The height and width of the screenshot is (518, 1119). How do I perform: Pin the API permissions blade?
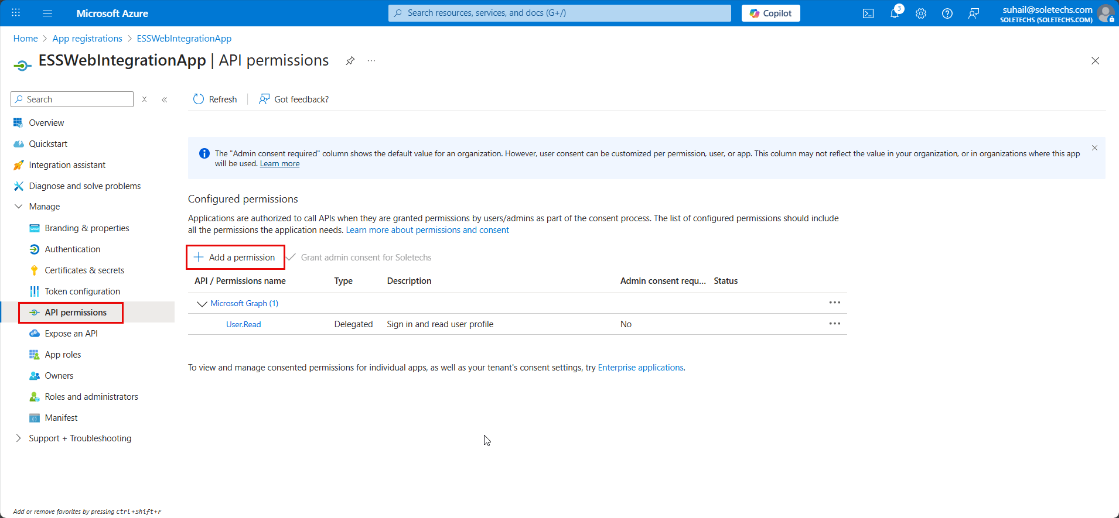350,61
